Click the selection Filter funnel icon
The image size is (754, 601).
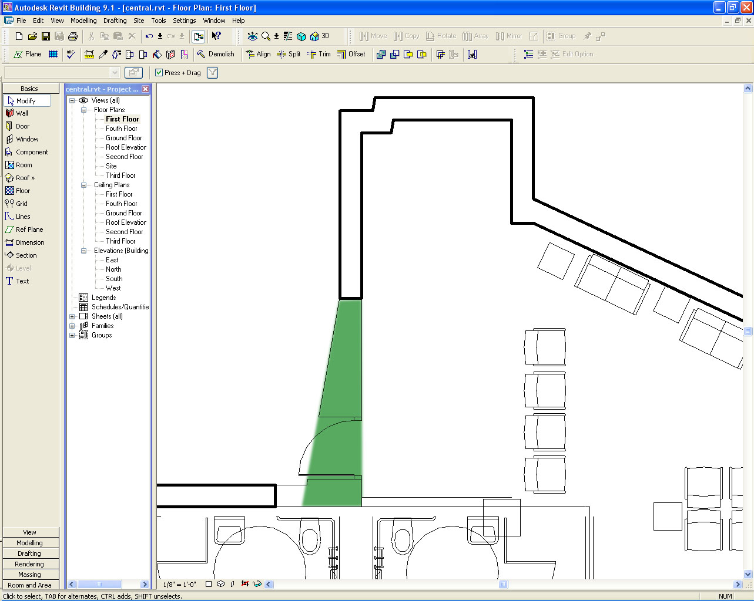(x=213, y=73)
